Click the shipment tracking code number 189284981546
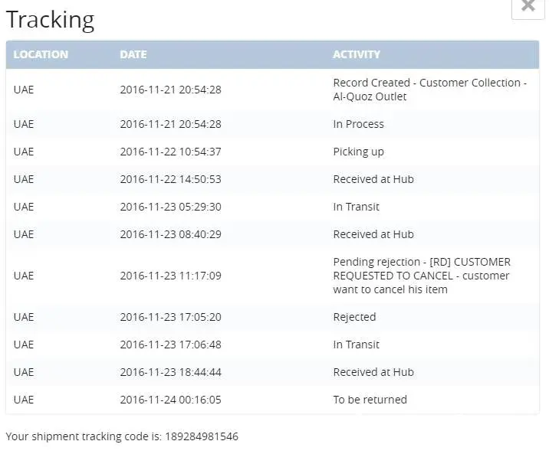Screen dimensions: 549x454 (202, 436)
